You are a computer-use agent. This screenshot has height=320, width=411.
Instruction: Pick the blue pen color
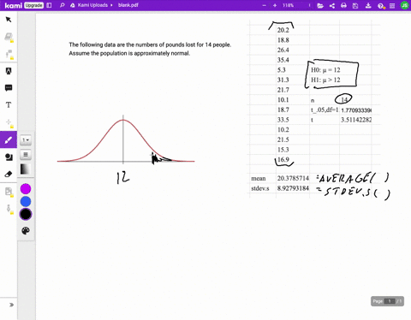pyautogui.click(x=26, y=202)
